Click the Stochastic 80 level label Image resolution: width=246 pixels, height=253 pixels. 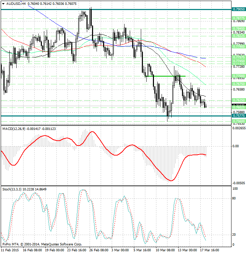coord(234,198)
